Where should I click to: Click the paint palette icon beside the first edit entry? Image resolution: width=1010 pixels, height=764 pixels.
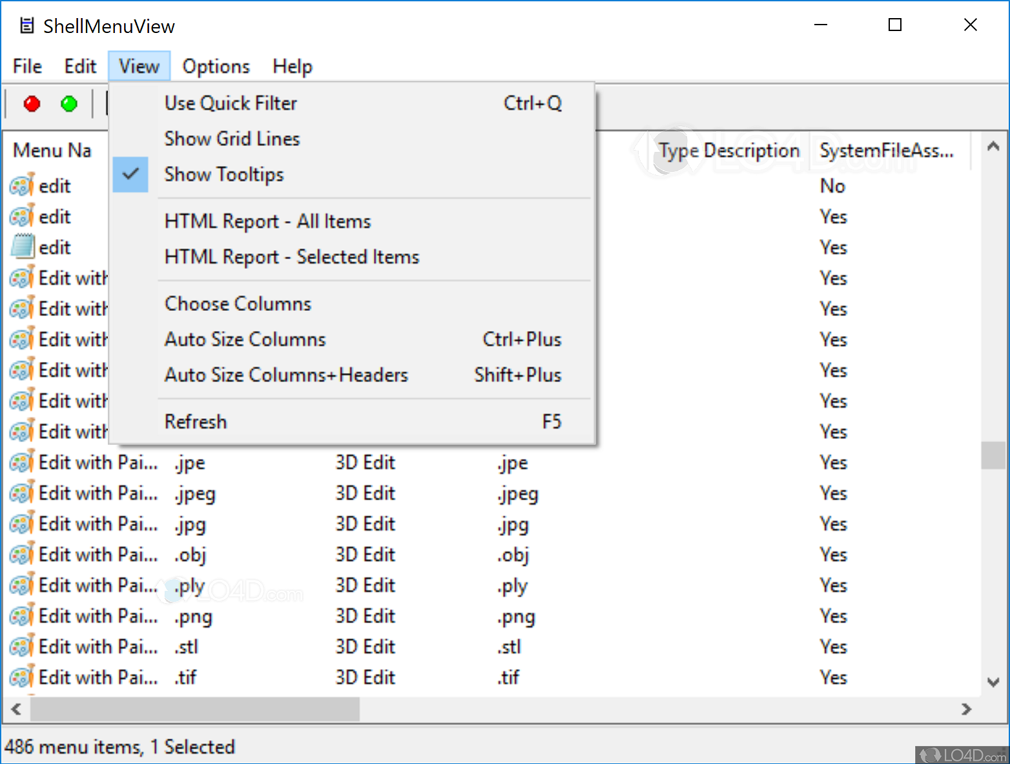21,185
